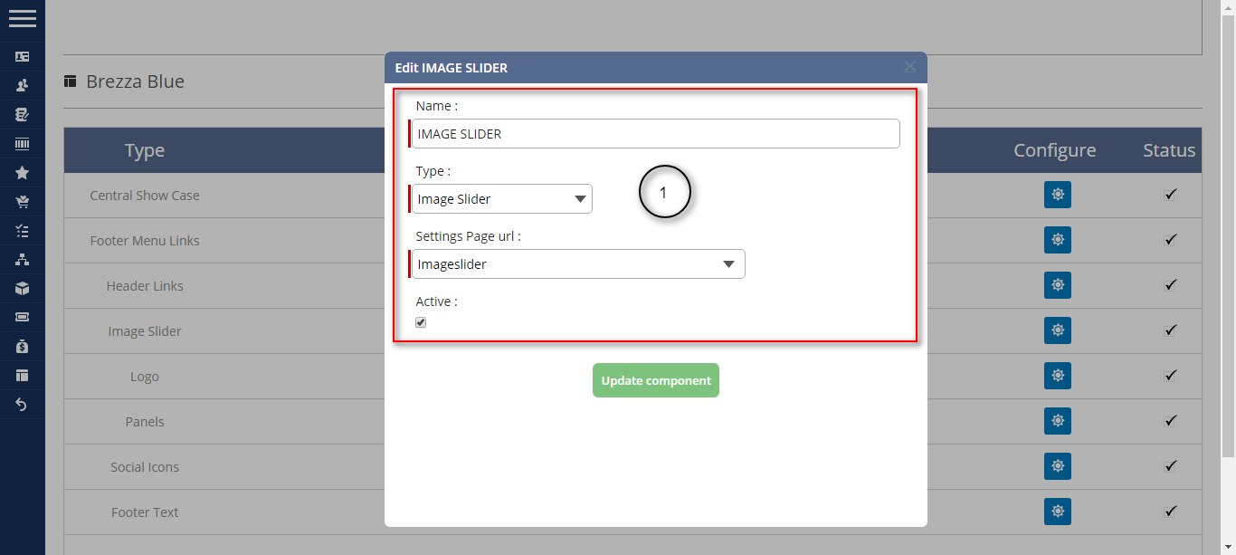The height and width of the screenshot is (555, 1236).
Task: Open the shopping cart sidebar icon
Action: coord(23,201)
